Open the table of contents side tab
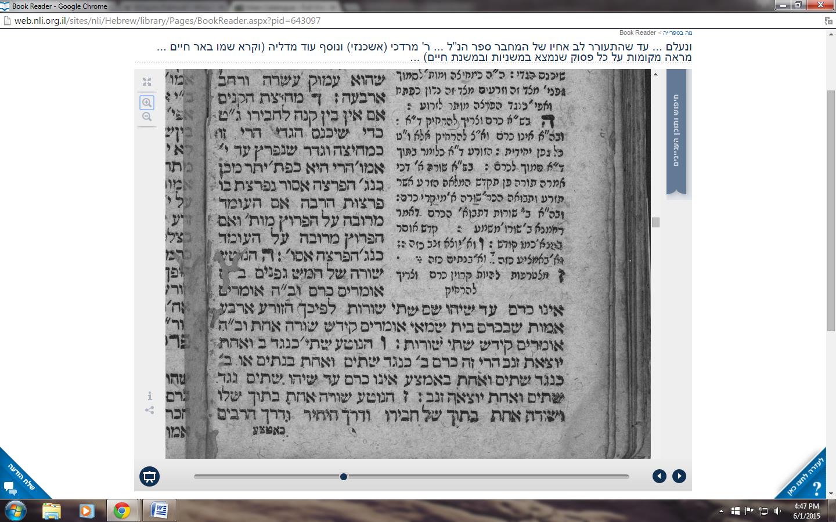The width and height of the screenshot is (836, 522). 676,130
